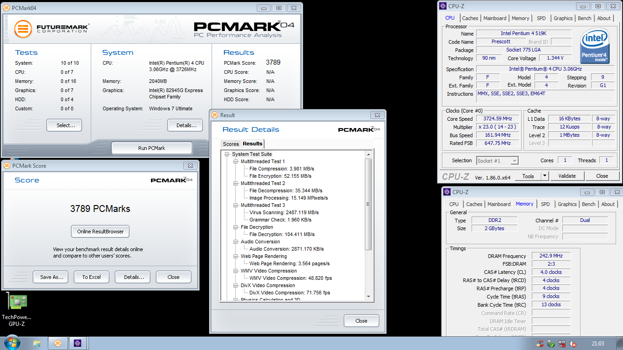Activate the CPU-Z taskbar icon
Screen dimensions: 623x350
[x=78, y=343]
